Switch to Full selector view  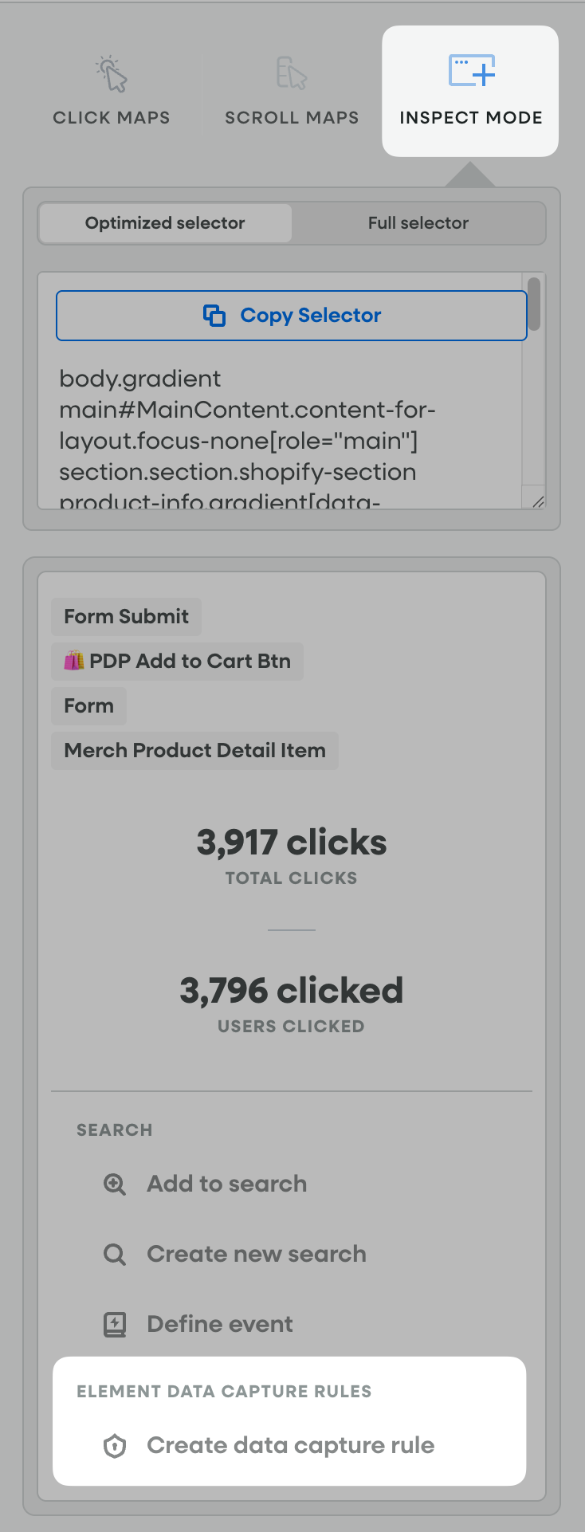[418, 223]
